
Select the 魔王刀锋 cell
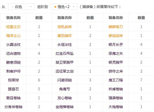116,80
